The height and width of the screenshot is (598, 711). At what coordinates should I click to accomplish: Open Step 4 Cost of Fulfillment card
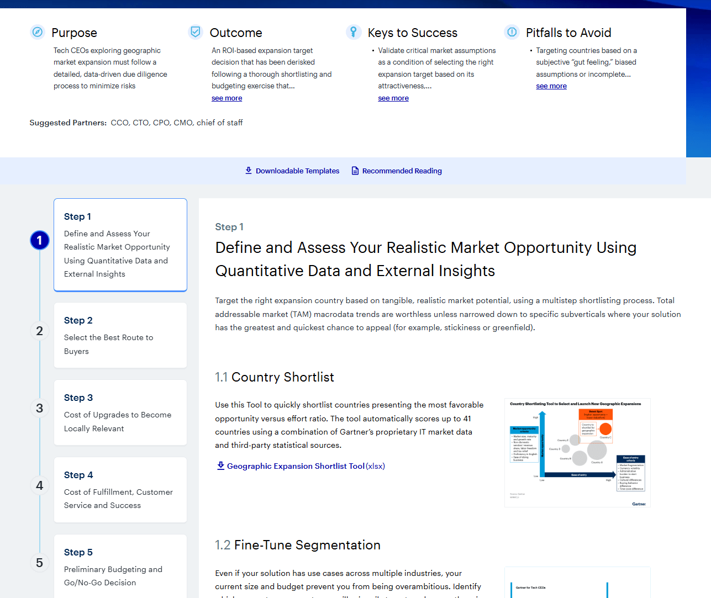click(120, 490)
